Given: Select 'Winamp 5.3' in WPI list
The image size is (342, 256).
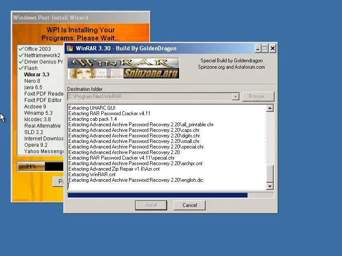Looking at the screenshot, I should (x=38, y=113).
